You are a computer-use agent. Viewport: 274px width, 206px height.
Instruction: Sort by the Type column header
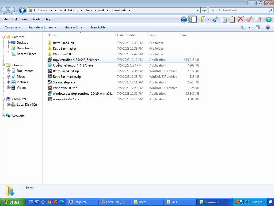point(163,35)
